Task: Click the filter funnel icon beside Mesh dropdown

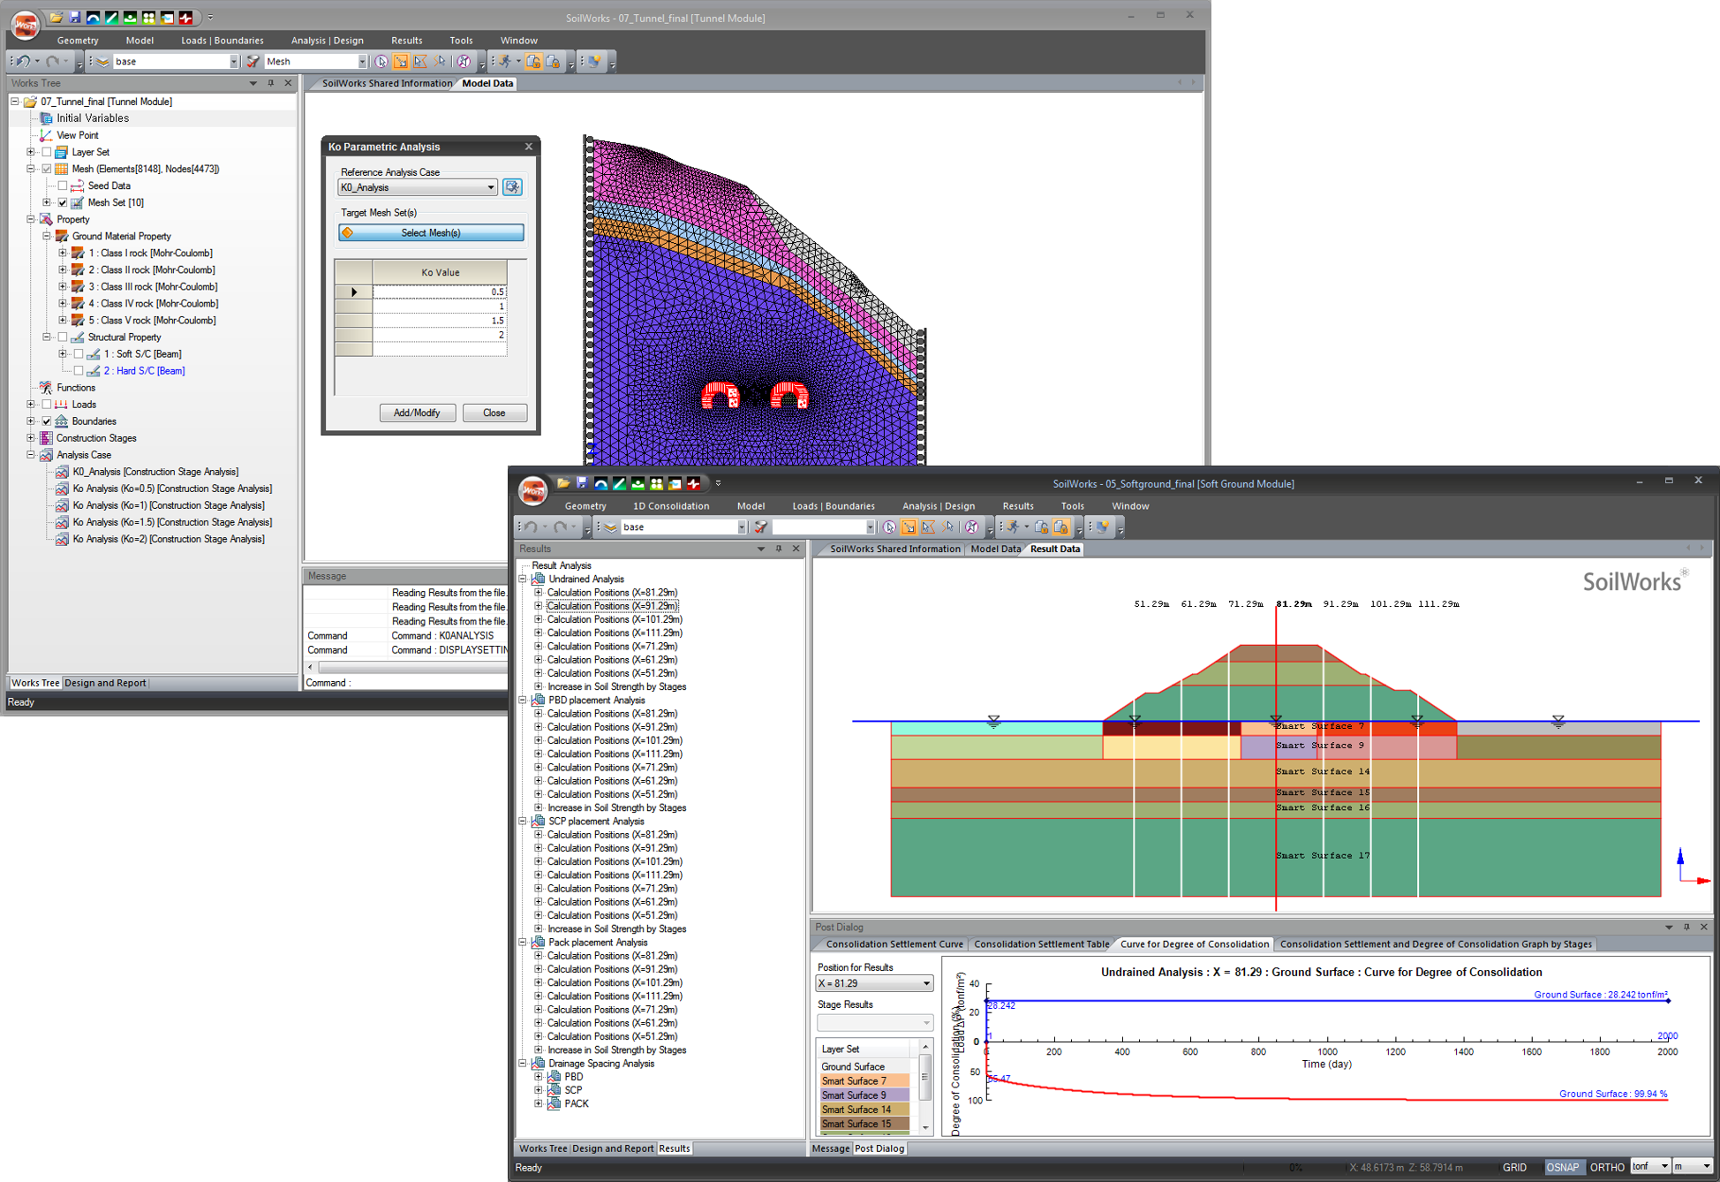Action: click(x=253, y=61)
